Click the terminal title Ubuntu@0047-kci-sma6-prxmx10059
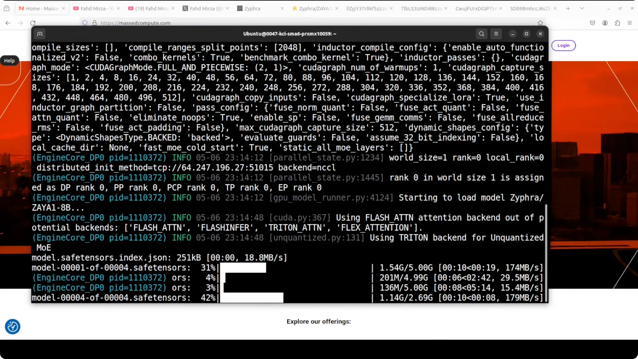The width and height of the screenshot is (638, 359). click(290, 34)
